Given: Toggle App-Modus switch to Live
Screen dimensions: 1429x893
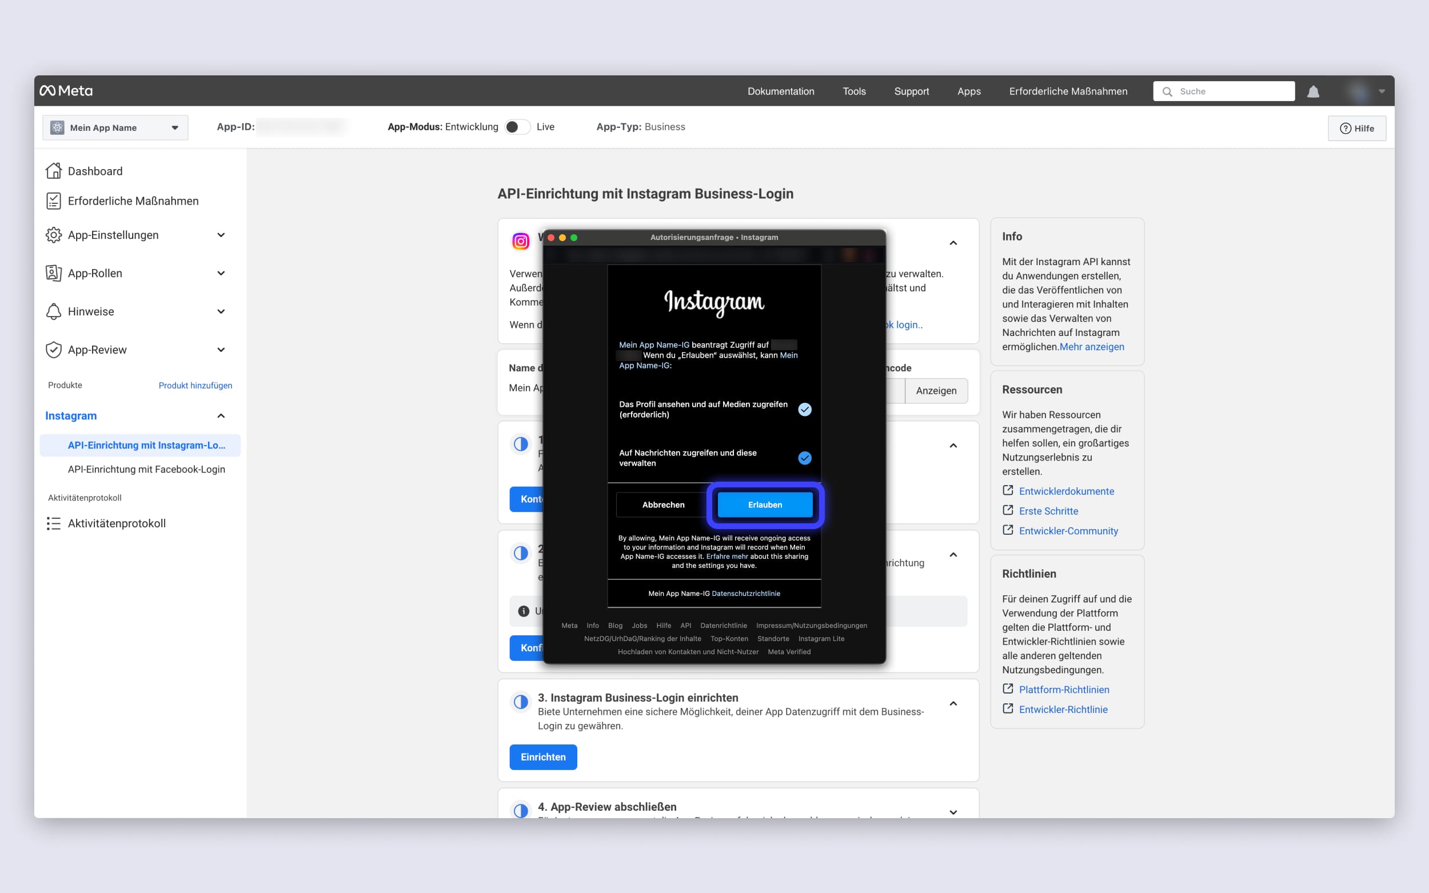Looking at the screenshot, I should 517,127.
